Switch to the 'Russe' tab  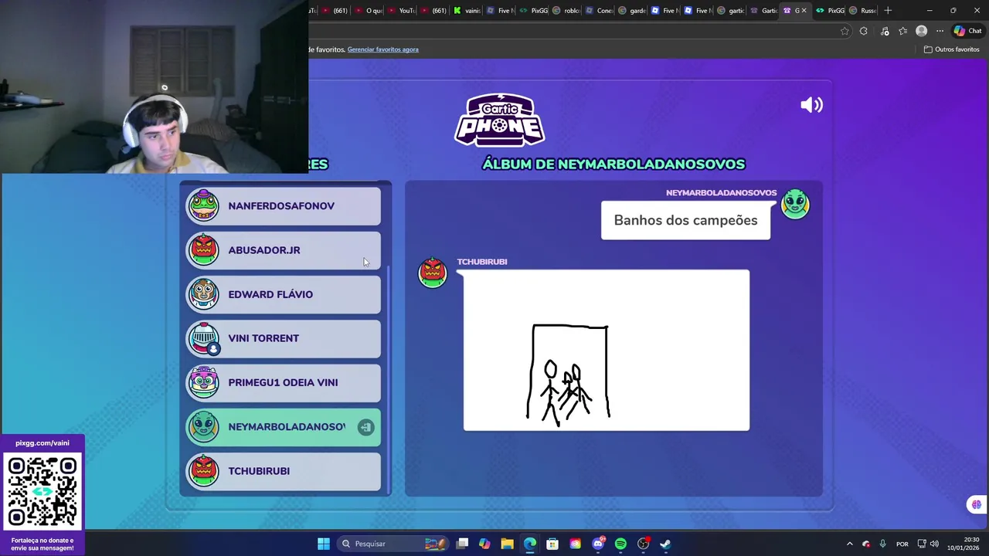(862, 11)
